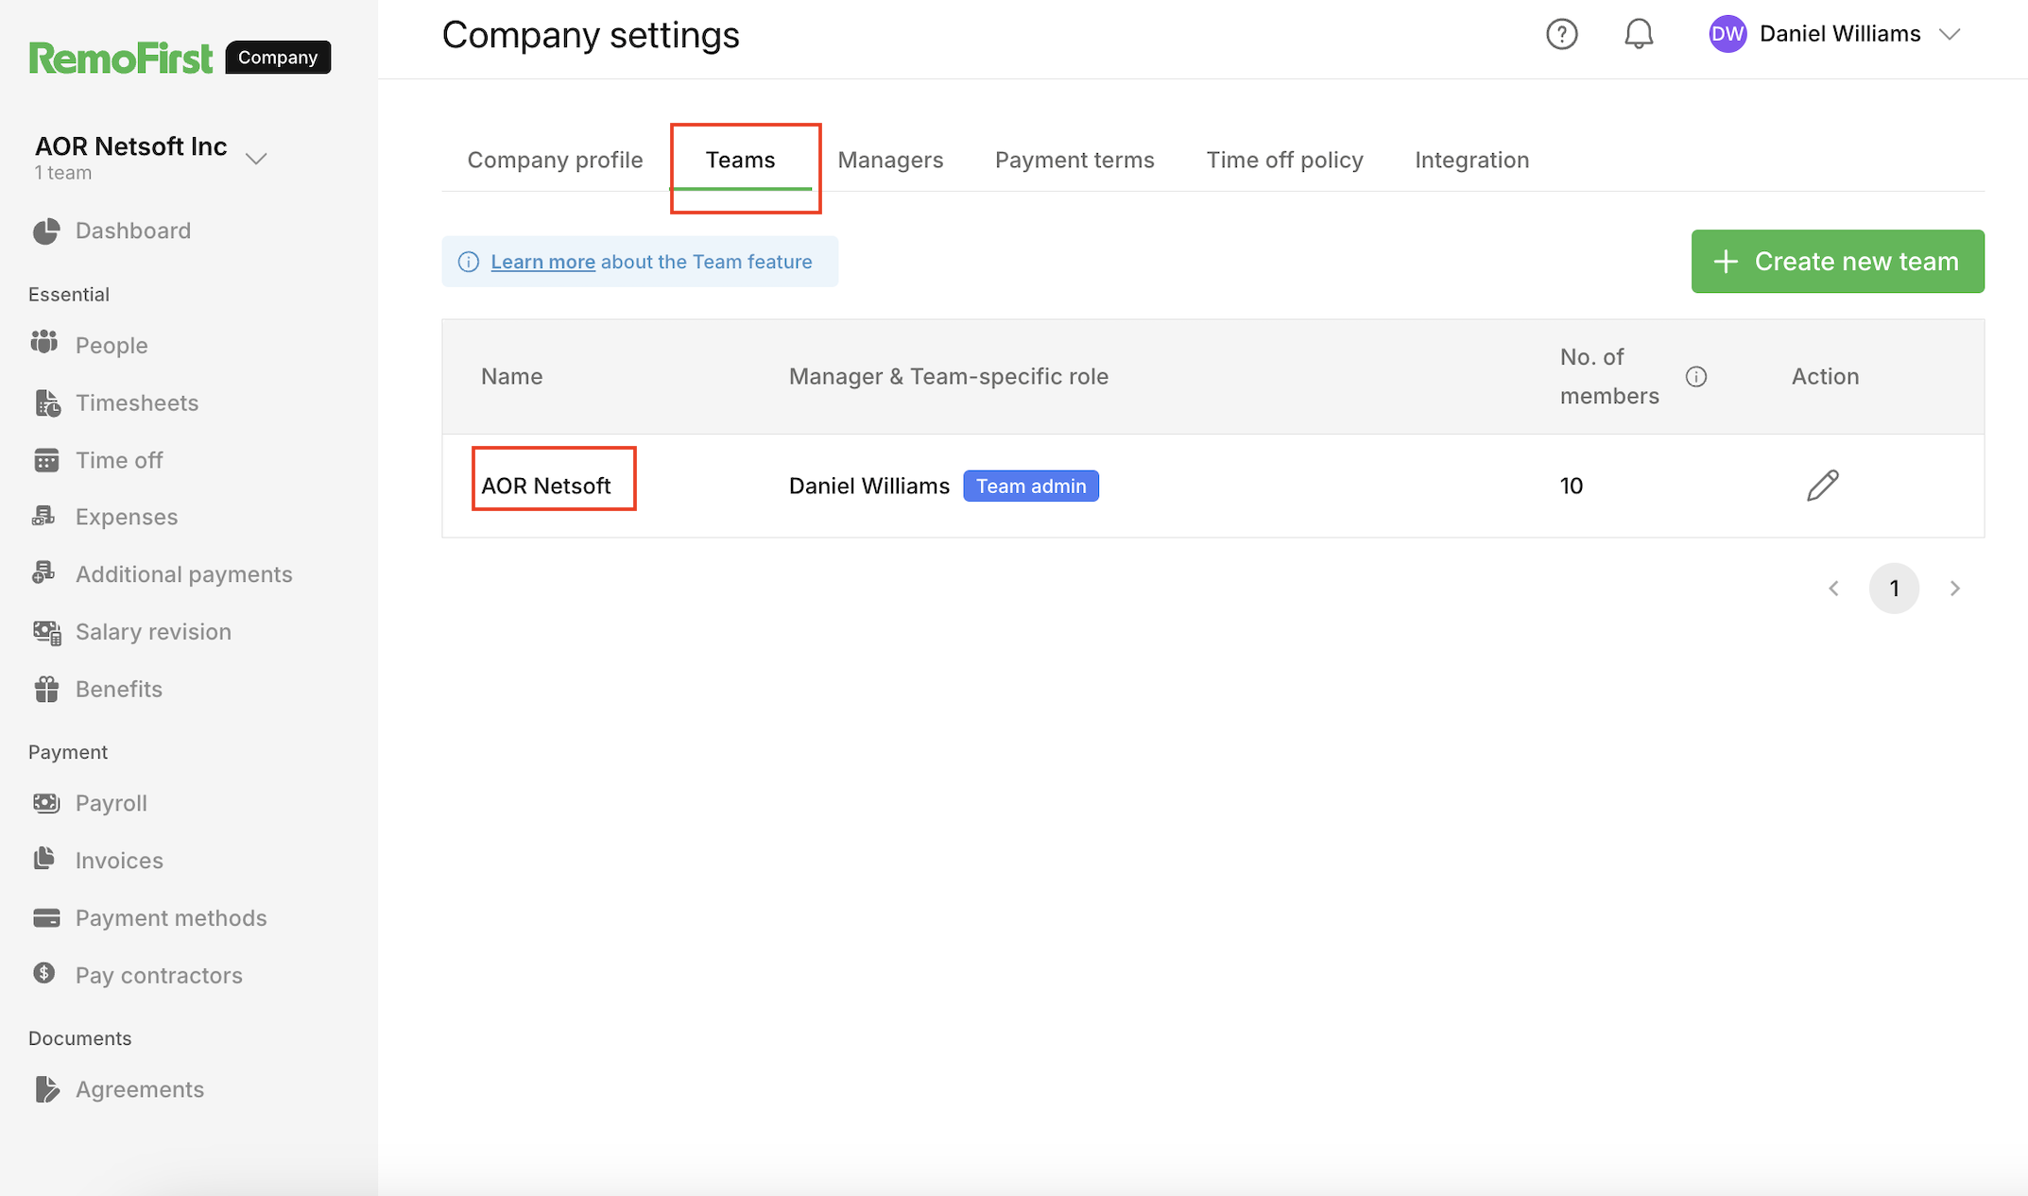Select the Teams tab

740,160
